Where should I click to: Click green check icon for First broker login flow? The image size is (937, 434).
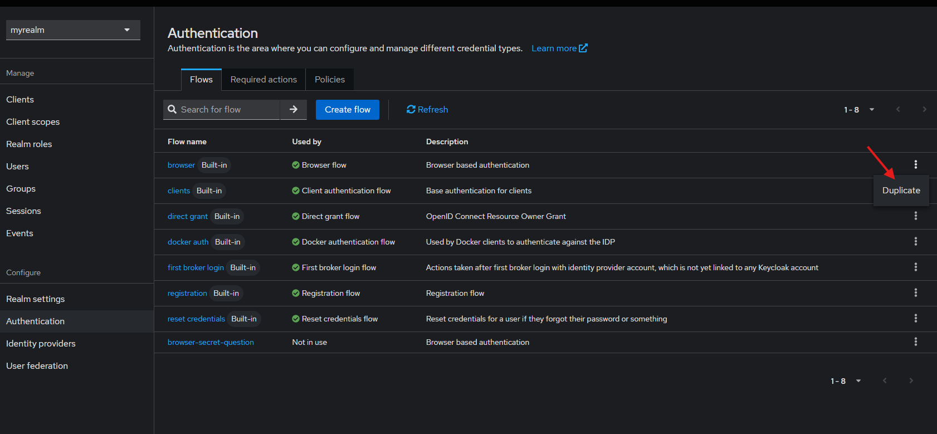click(296, 267)
